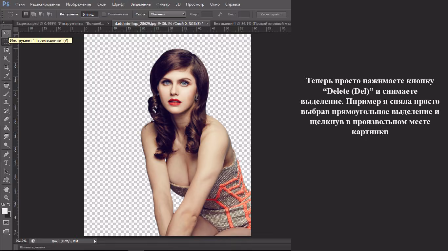This screenshot has width=448, height=251.
Task: Open the Справка menu
Action: tap(233, 4)
